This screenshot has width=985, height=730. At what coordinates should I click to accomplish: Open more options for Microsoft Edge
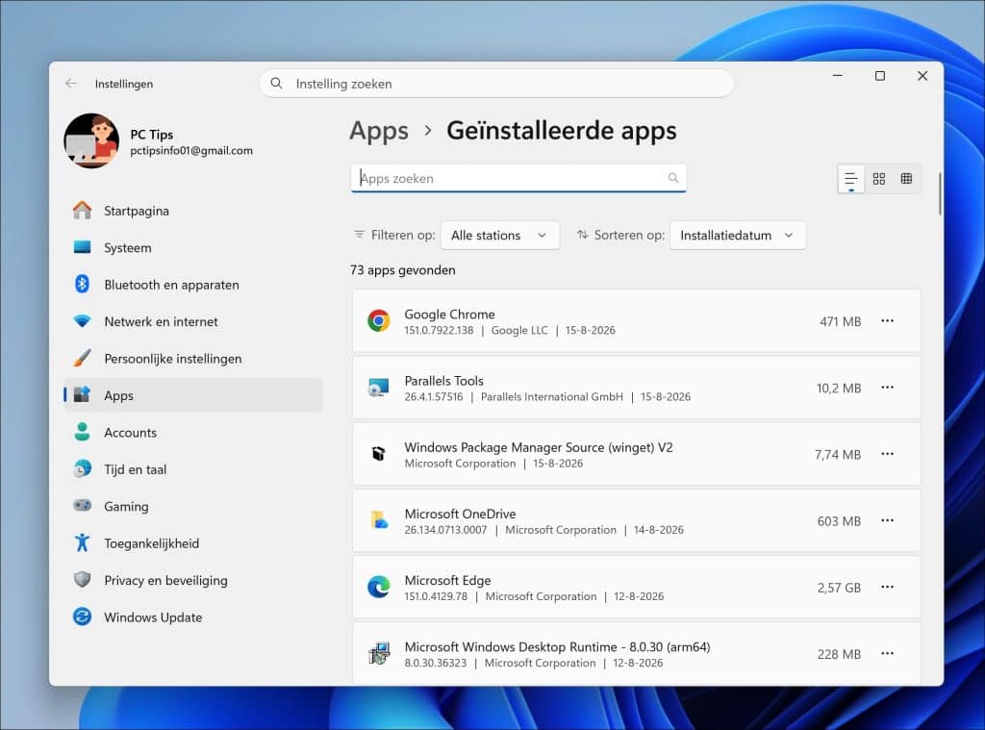pyautogui.click(x=887, y=588)
